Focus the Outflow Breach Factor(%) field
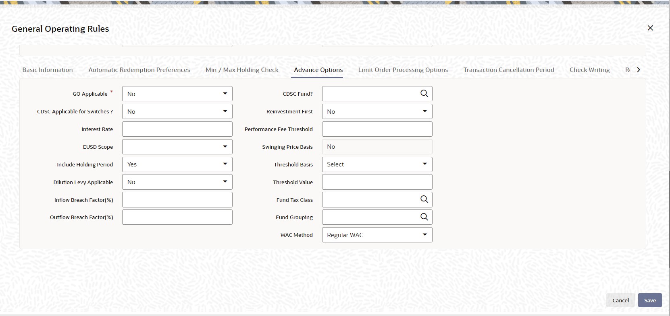The width and height of the screenshot is (670, 316). [177, 217]
